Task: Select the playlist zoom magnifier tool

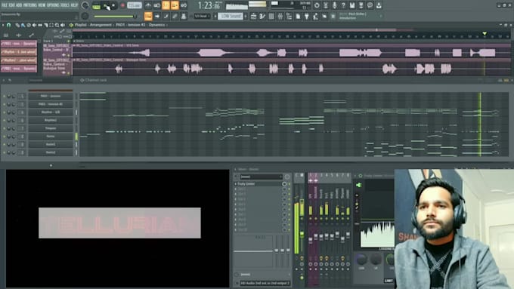Action: point(57,25)
